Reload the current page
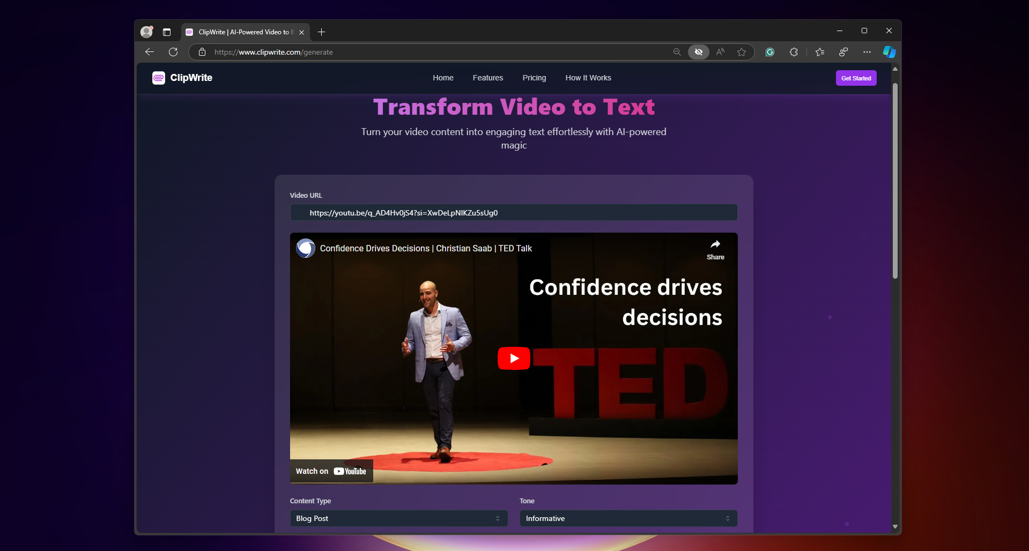The image size is (1029, 551). [173, 52]
